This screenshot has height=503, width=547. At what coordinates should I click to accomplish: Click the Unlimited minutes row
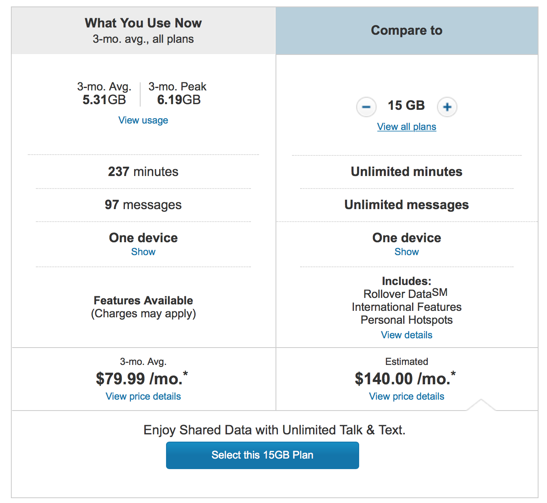click(x=406, y=172)
